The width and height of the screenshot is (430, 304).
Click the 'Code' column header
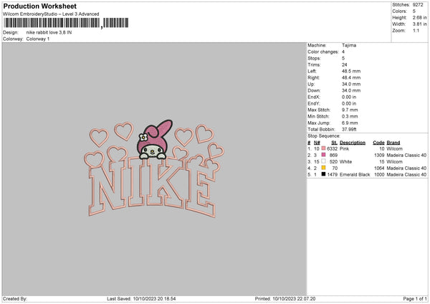pos(378,143)
